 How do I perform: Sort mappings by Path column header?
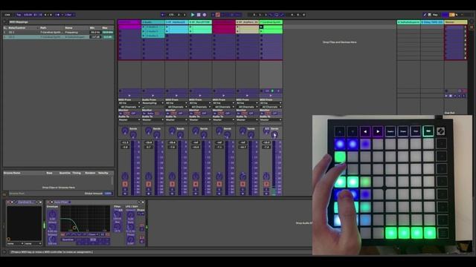[x=43, y=28]
